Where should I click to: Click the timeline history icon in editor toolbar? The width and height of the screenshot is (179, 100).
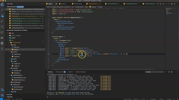(x=158, y=4)
